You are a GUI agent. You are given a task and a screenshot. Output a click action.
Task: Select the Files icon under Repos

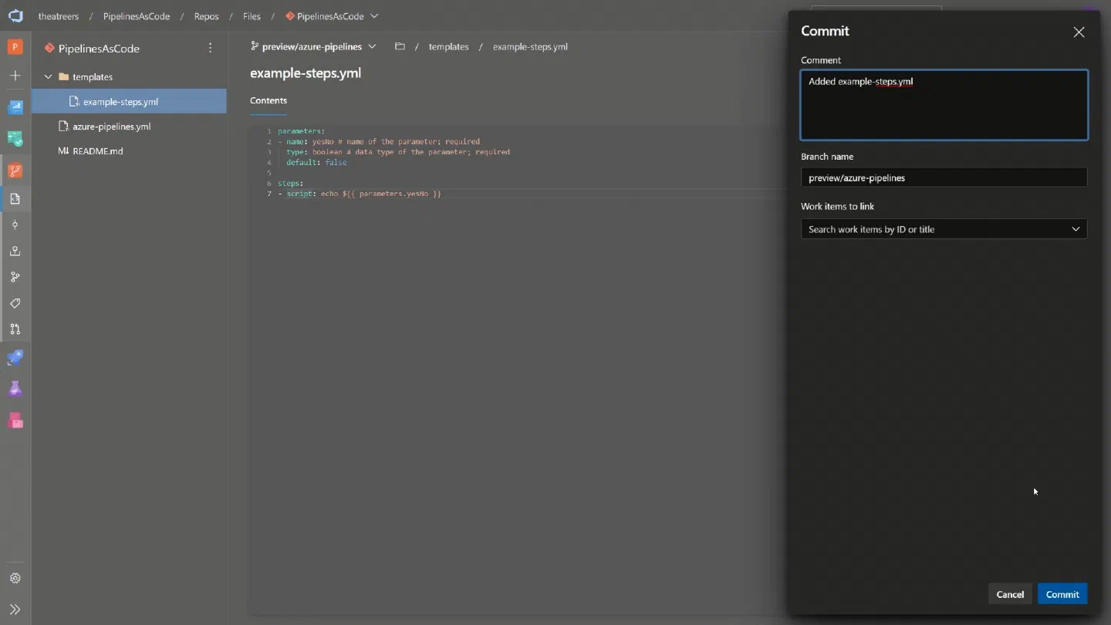coord(15,199)
